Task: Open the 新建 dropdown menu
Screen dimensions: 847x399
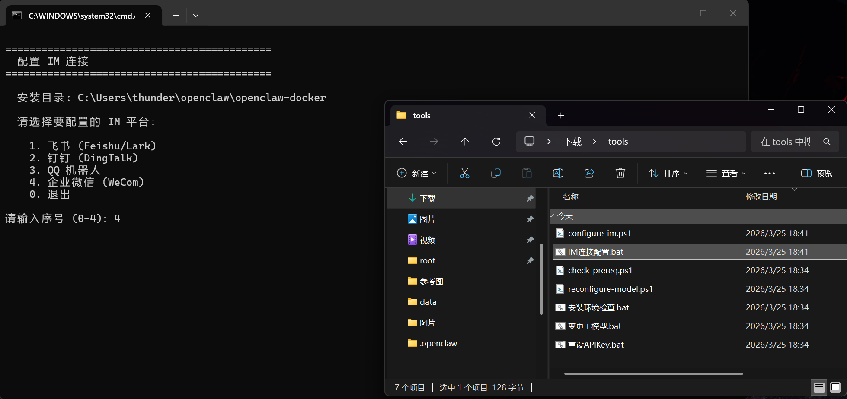Action: pyautogui.click(x=416, y=173)
